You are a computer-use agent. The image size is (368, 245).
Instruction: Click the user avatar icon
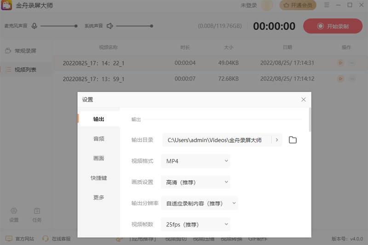pyautogui.click(x=267, y=6)
